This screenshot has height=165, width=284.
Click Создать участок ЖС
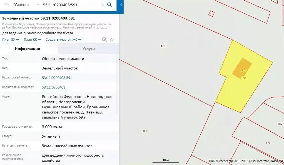63,39
